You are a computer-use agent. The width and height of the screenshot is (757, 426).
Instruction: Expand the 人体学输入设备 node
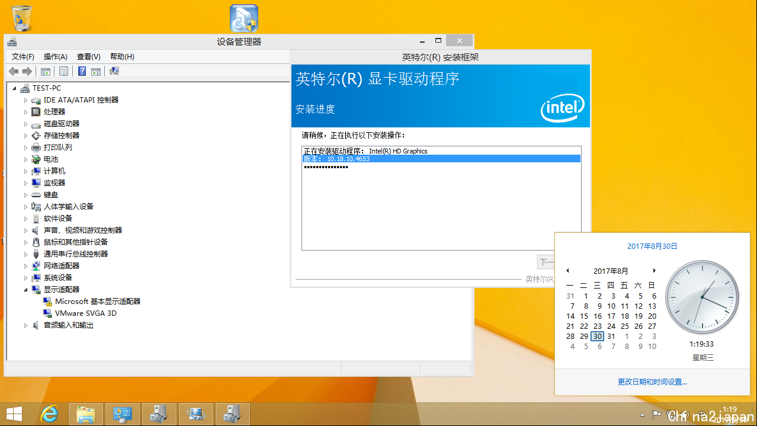[x=25, y=207]
